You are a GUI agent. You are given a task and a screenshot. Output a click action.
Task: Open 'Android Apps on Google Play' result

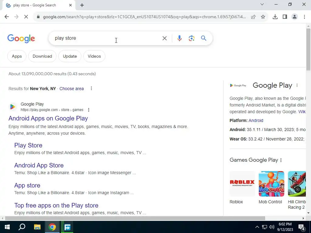point(48,118)
